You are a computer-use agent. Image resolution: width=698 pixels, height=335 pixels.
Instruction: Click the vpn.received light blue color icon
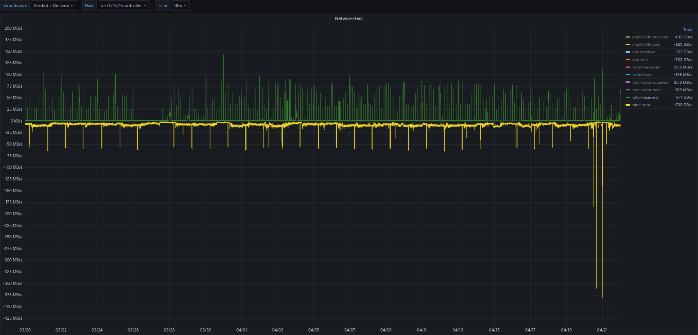(x=628, y=52)
